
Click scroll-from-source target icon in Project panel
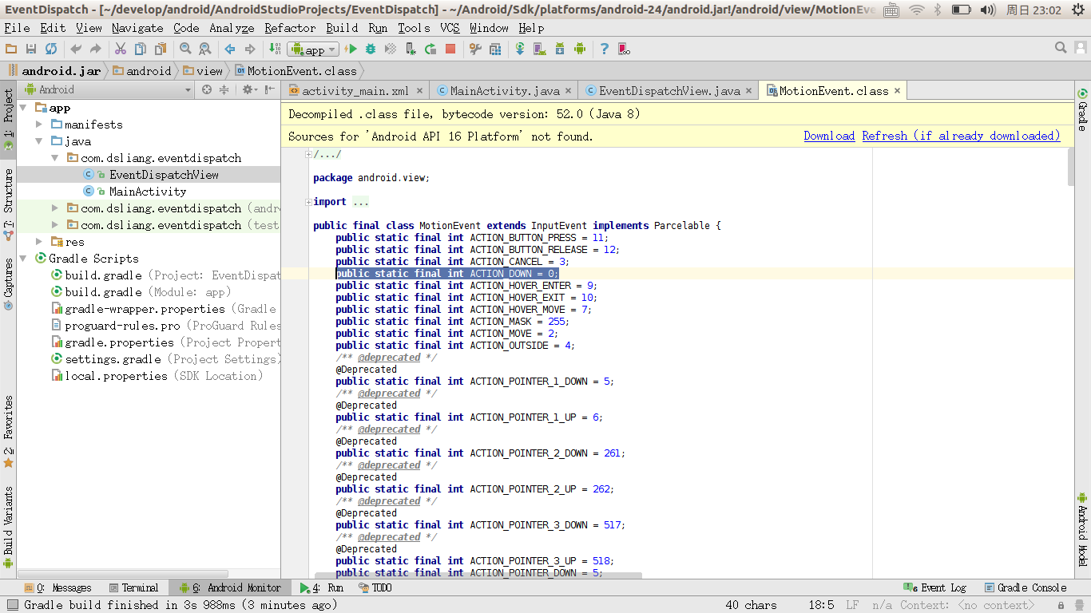pos(207,89)
